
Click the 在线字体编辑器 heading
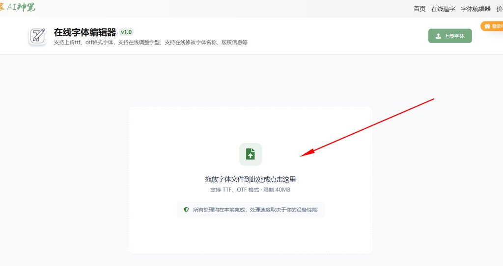click(x=84, y=32)
